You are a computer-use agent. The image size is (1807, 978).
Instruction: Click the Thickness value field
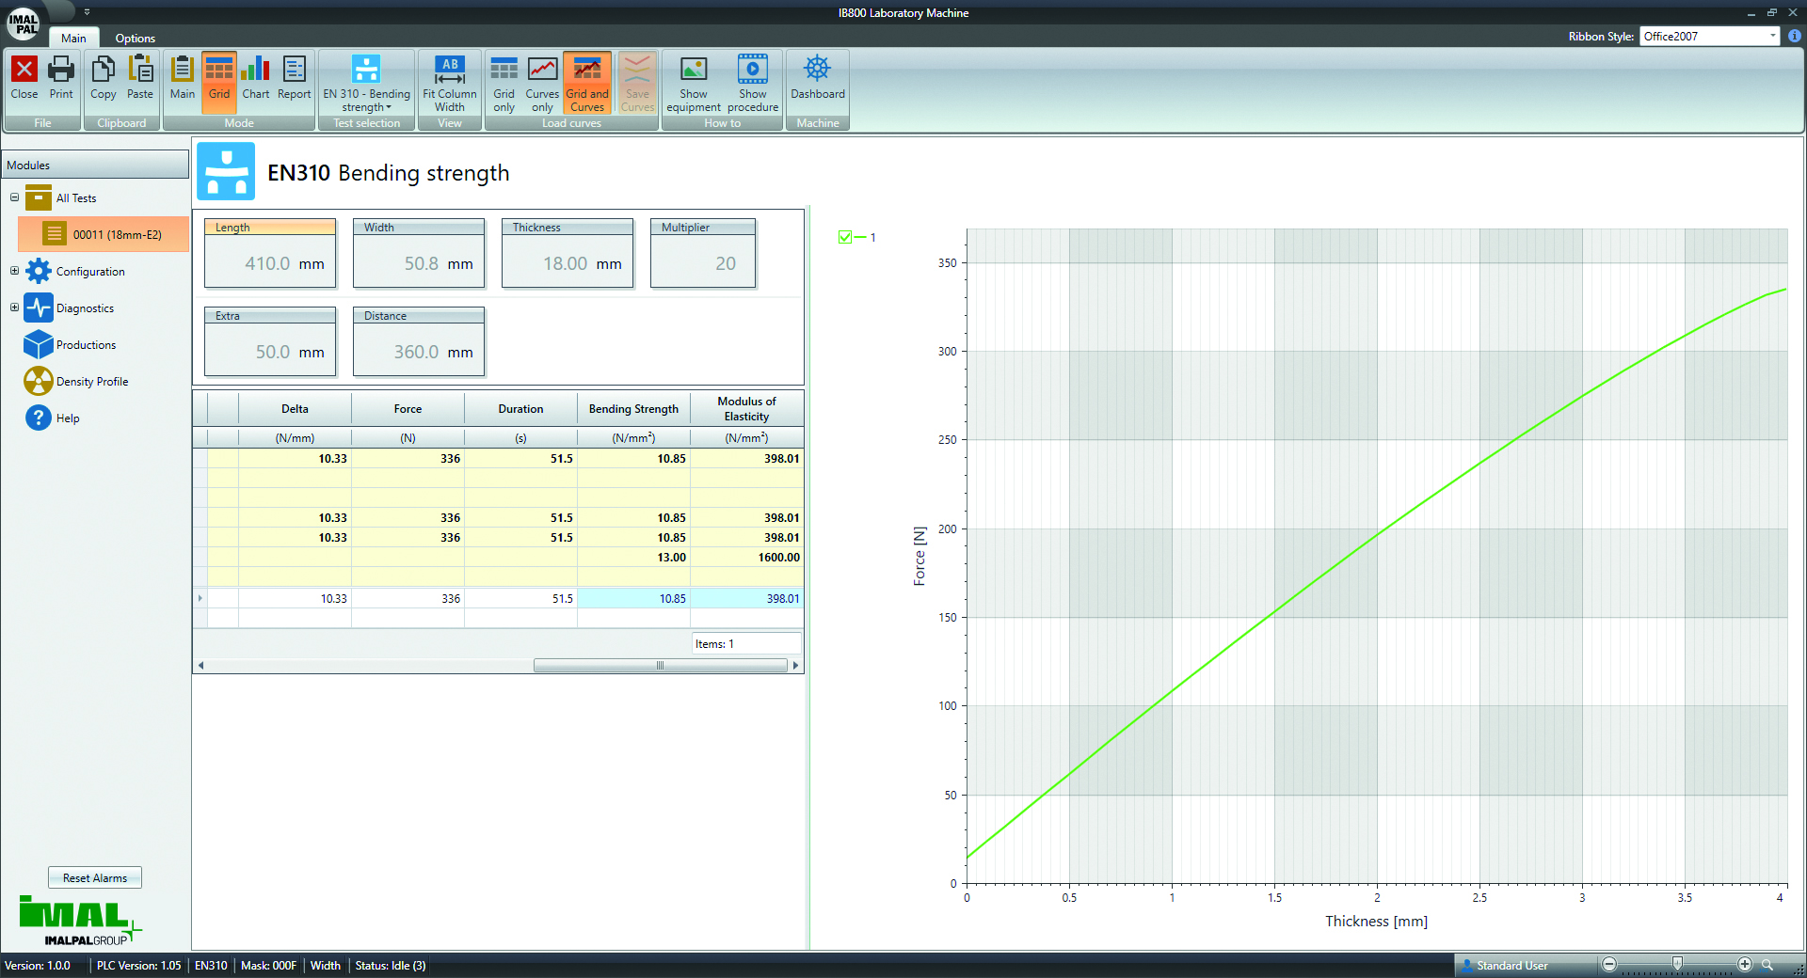[x=568, y=262]
